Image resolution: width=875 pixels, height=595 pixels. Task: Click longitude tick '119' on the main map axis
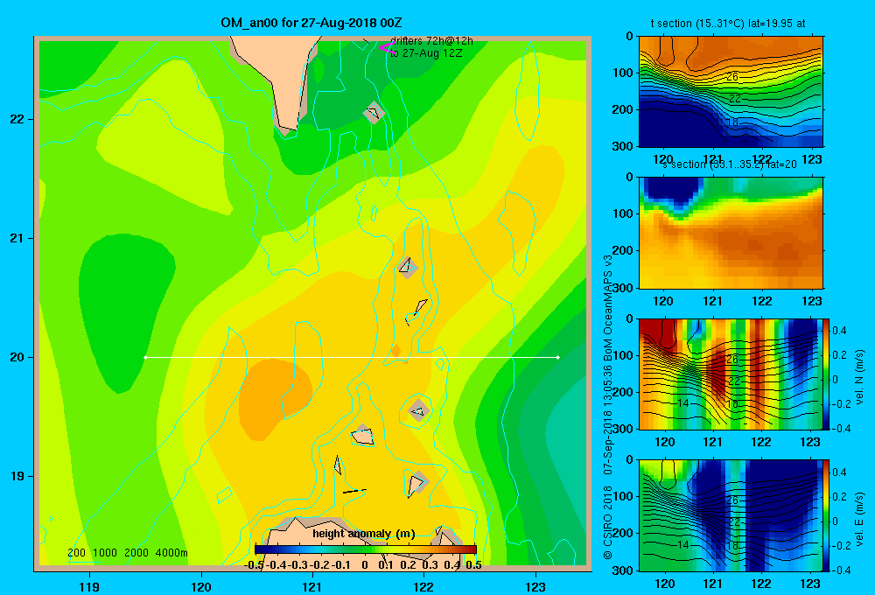pyautogui.click(x=89, y=586)
